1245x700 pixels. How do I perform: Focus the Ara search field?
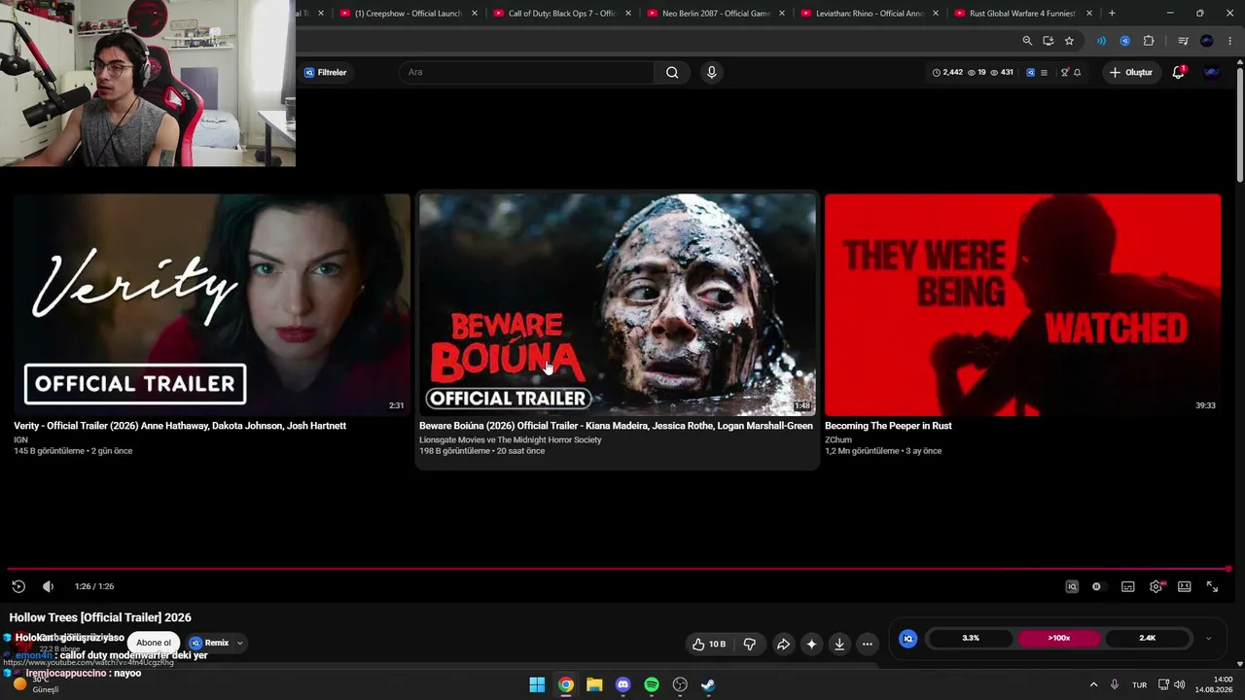[525, 72]
